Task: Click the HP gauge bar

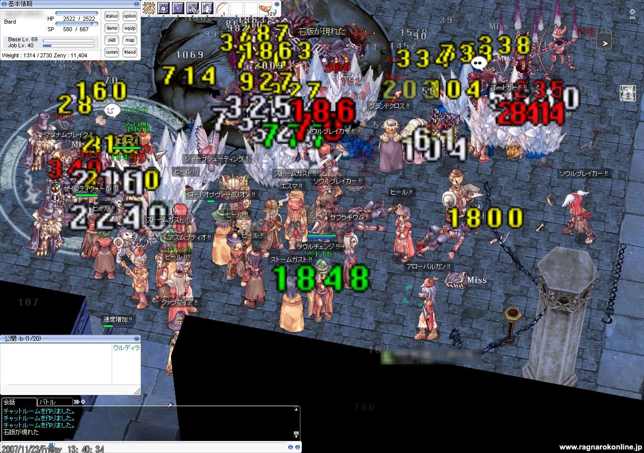Action: [76, 13]
